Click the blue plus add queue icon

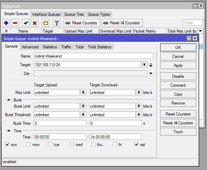pyautogui.click(x=6, y=23)
